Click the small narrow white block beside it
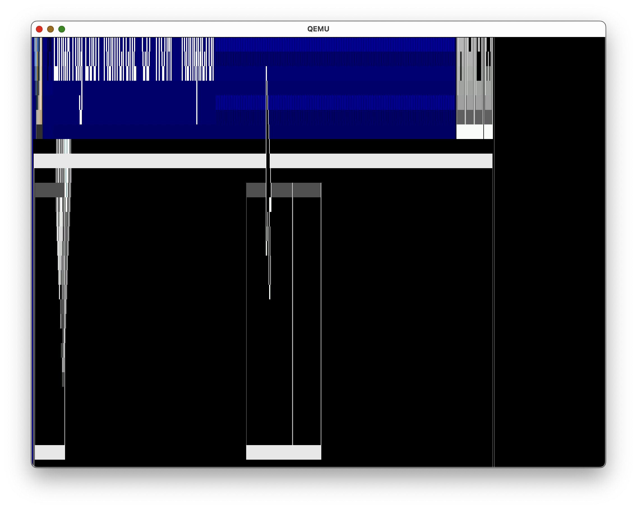The height and width of the screenshot is (509, 637). click(488, 131)
